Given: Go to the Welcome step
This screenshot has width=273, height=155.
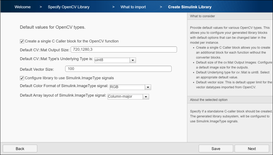Looking at the screenshot, I should click(23, 7).
